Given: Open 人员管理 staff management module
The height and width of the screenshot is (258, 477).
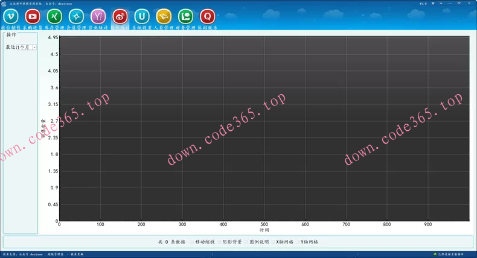Looking at the screenshot, I should [164, 16].
